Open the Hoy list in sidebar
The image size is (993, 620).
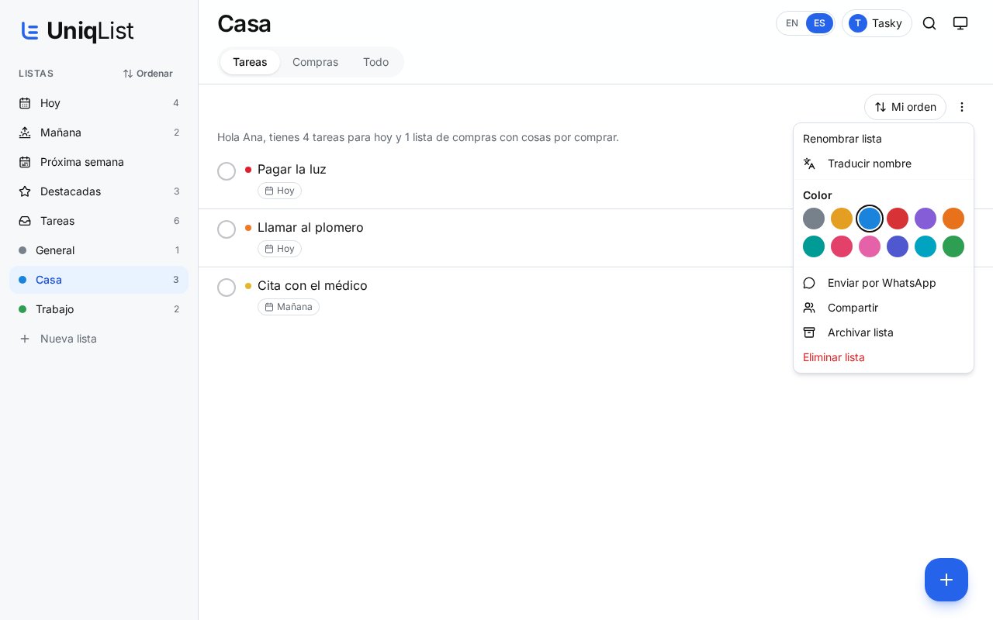pyautogui.click(x=99, y=103)
